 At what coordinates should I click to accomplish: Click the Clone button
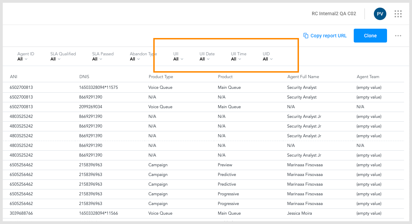coord(370,36)
